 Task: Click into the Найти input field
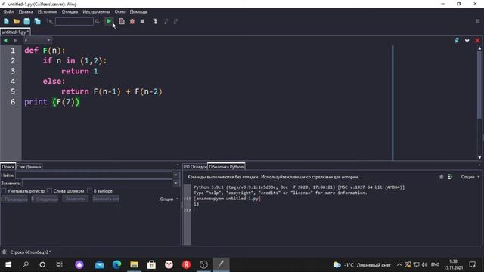point(94,175)
